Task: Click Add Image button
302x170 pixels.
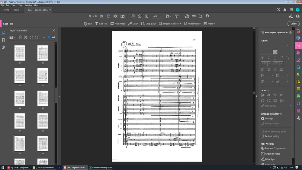Action: 118,24
